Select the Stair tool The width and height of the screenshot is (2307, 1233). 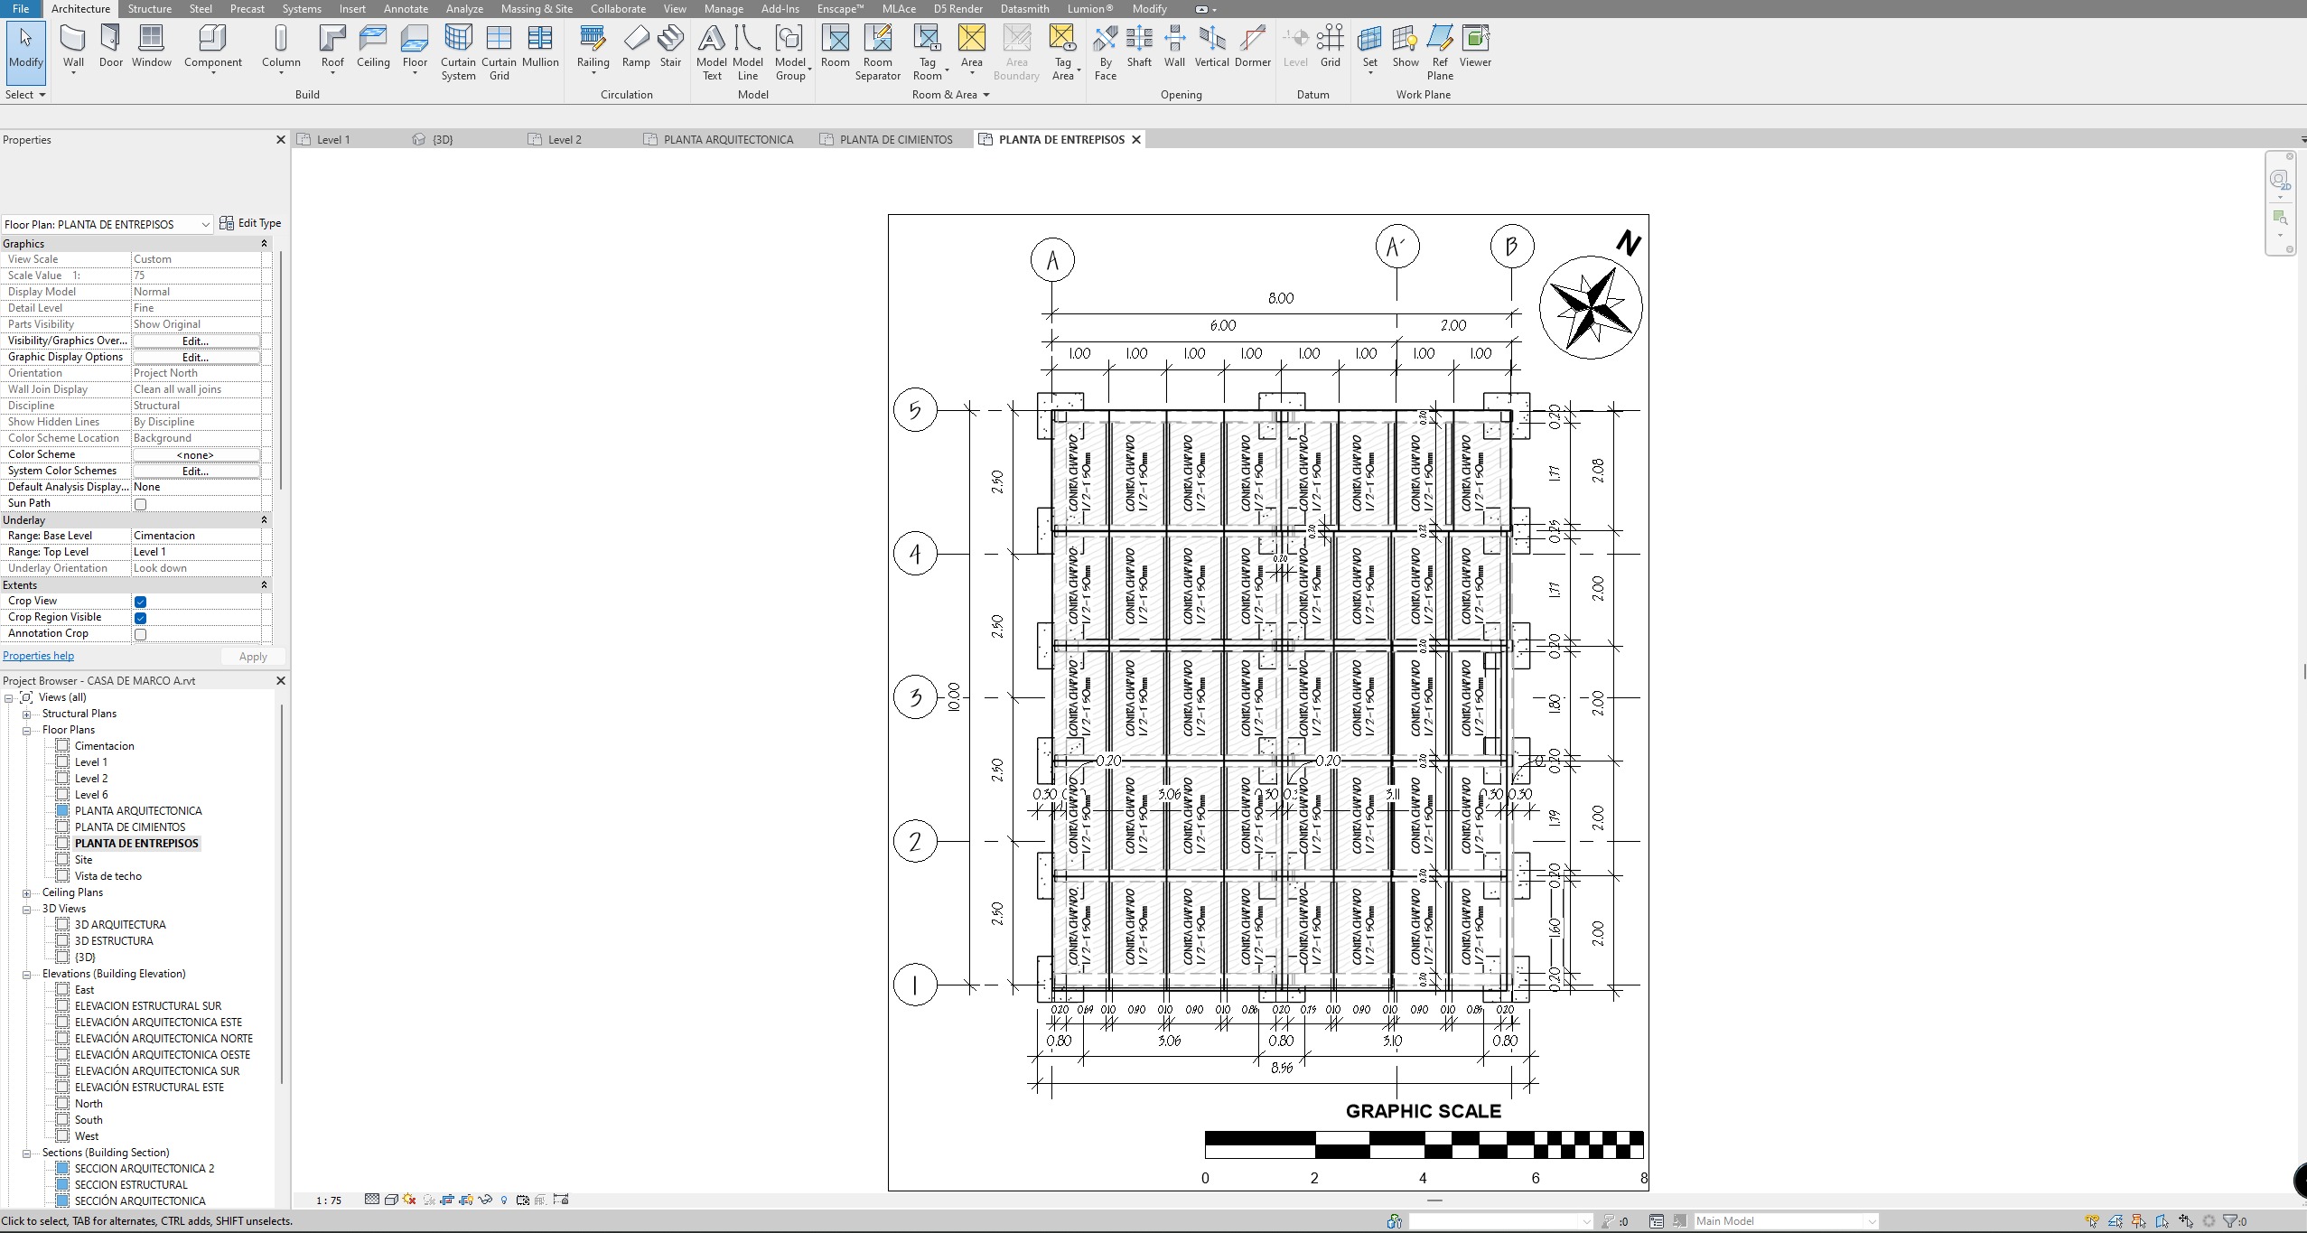[670, 45]
